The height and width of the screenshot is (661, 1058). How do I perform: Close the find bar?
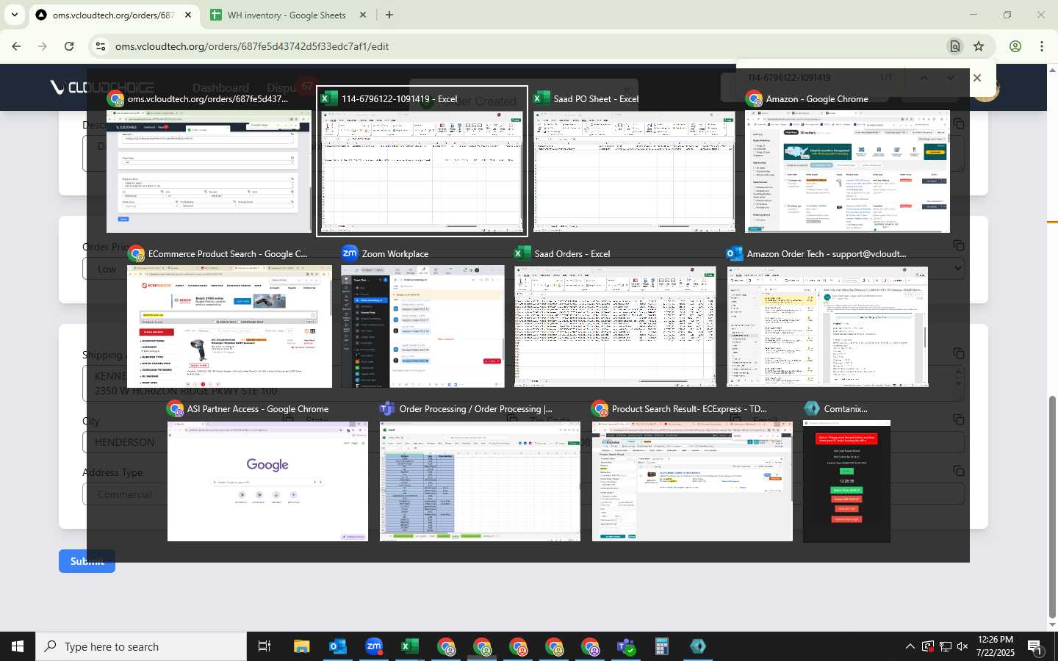tap(977, 78)
